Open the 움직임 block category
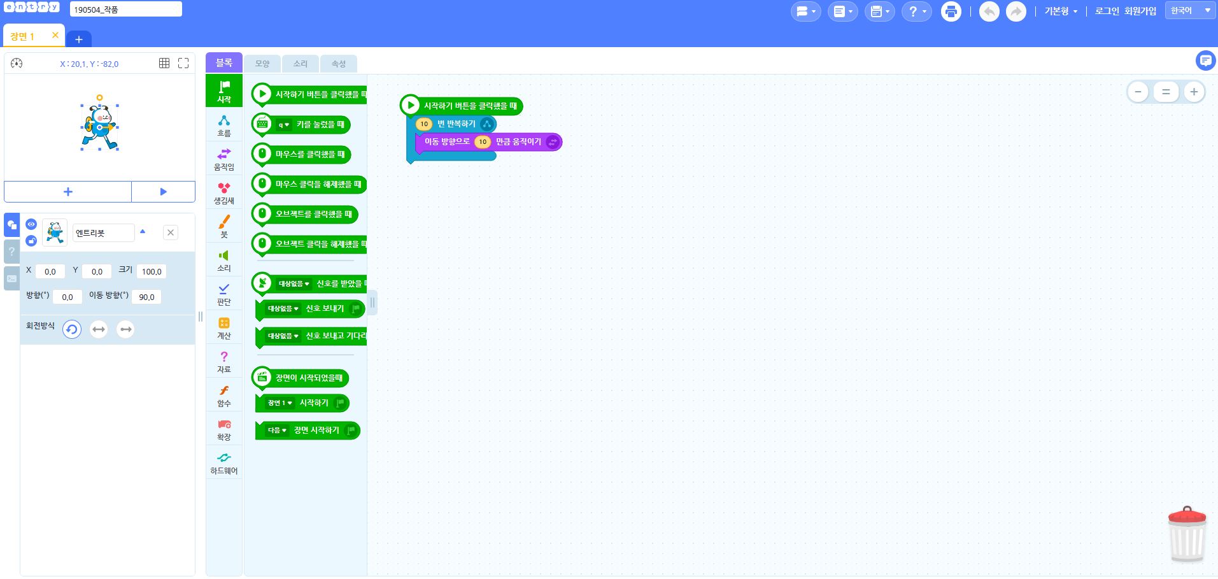 224,159
